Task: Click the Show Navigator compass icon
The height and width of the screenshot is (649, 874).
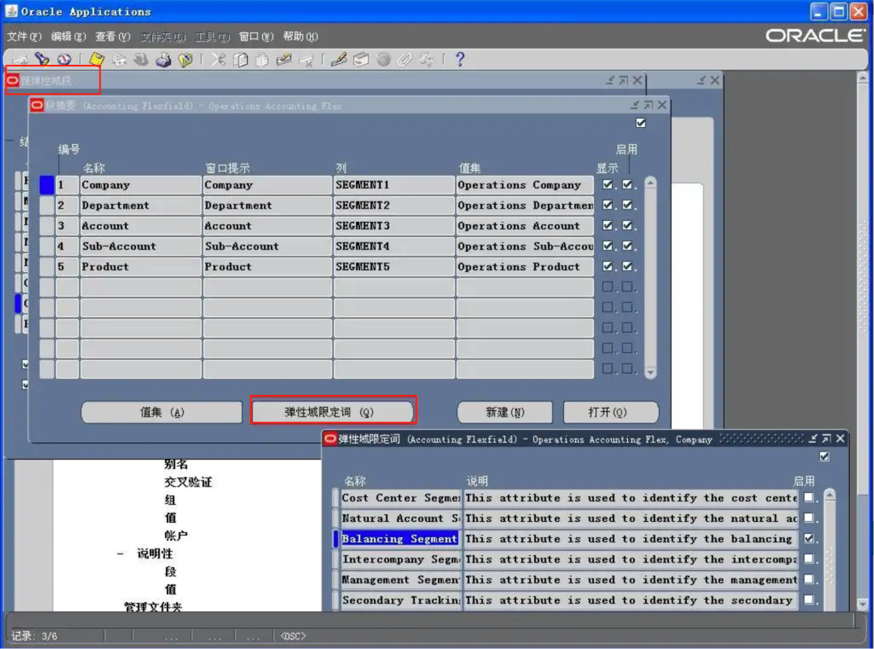Action: click(x=64, y=60)
